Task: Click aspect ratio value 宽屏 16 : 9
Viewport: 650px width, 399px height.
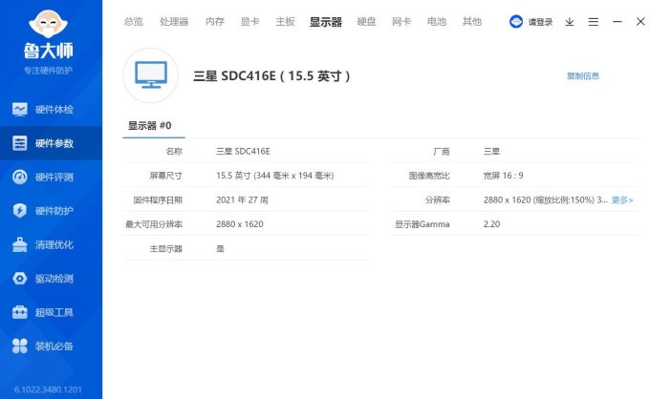Action: click(503, 176)
